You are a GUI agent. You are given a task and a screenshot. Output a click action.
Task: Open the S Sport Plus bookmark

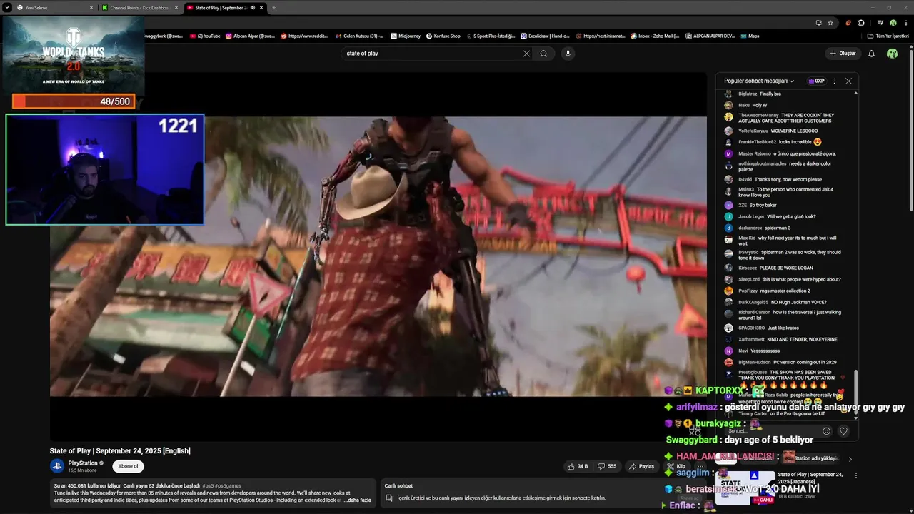click(x=491, y=36)
